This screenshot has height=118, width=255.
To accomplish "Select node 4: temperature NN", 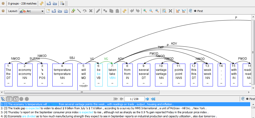I will [x=62, y=75].
